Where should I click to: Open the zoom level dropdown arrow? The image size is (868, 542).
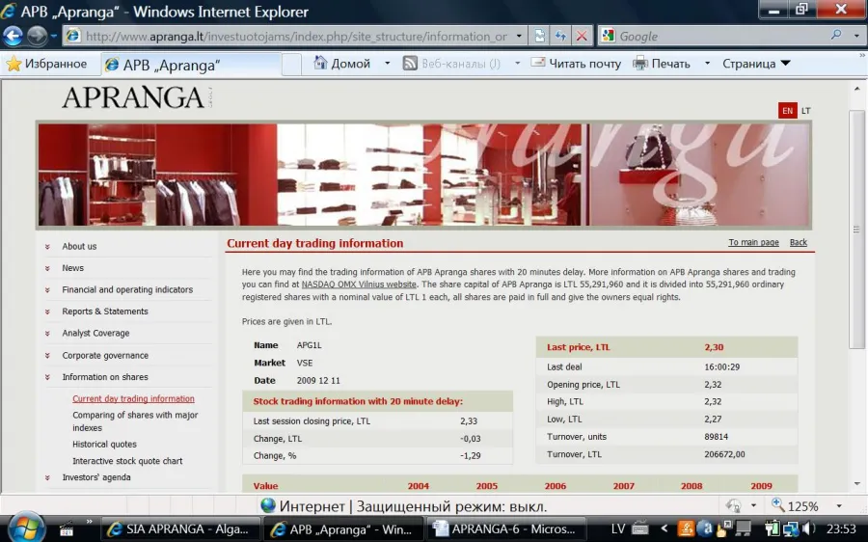point(839,506)
